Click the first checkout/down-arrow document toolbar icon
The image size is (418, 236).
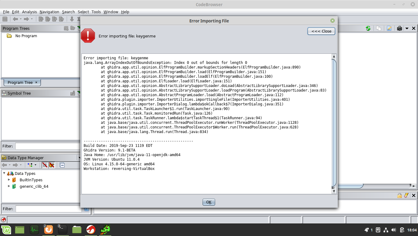[x=41, y=19]
